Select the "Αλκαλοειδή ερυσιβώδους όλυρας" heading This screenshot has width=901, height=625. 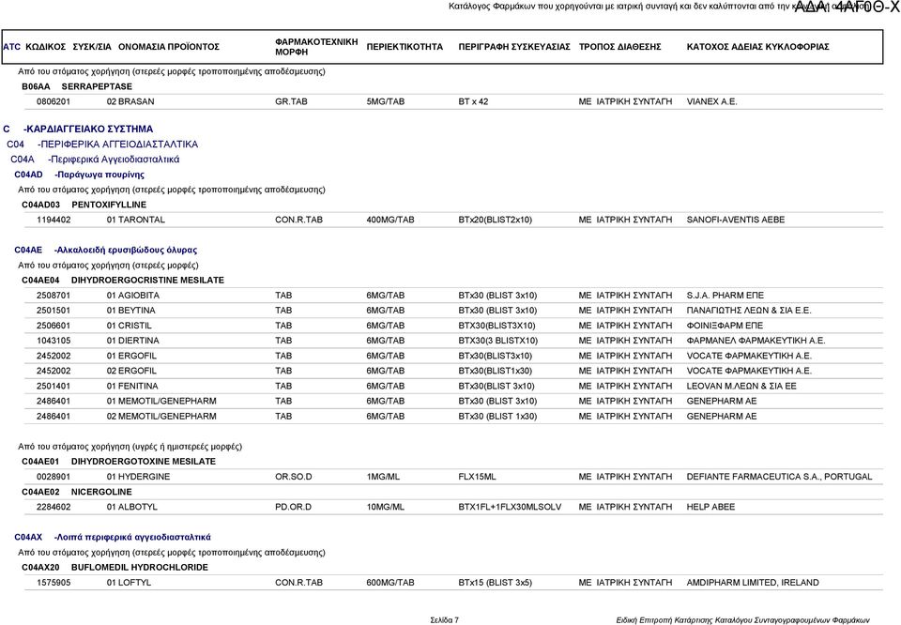pyautogui.click(x=126, y=251)
